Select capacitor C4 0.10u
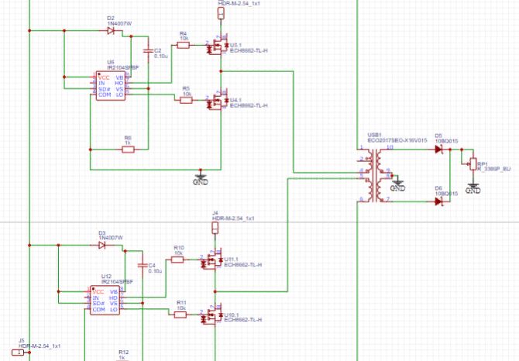The image size is (519, 361). tap(142, 266)
